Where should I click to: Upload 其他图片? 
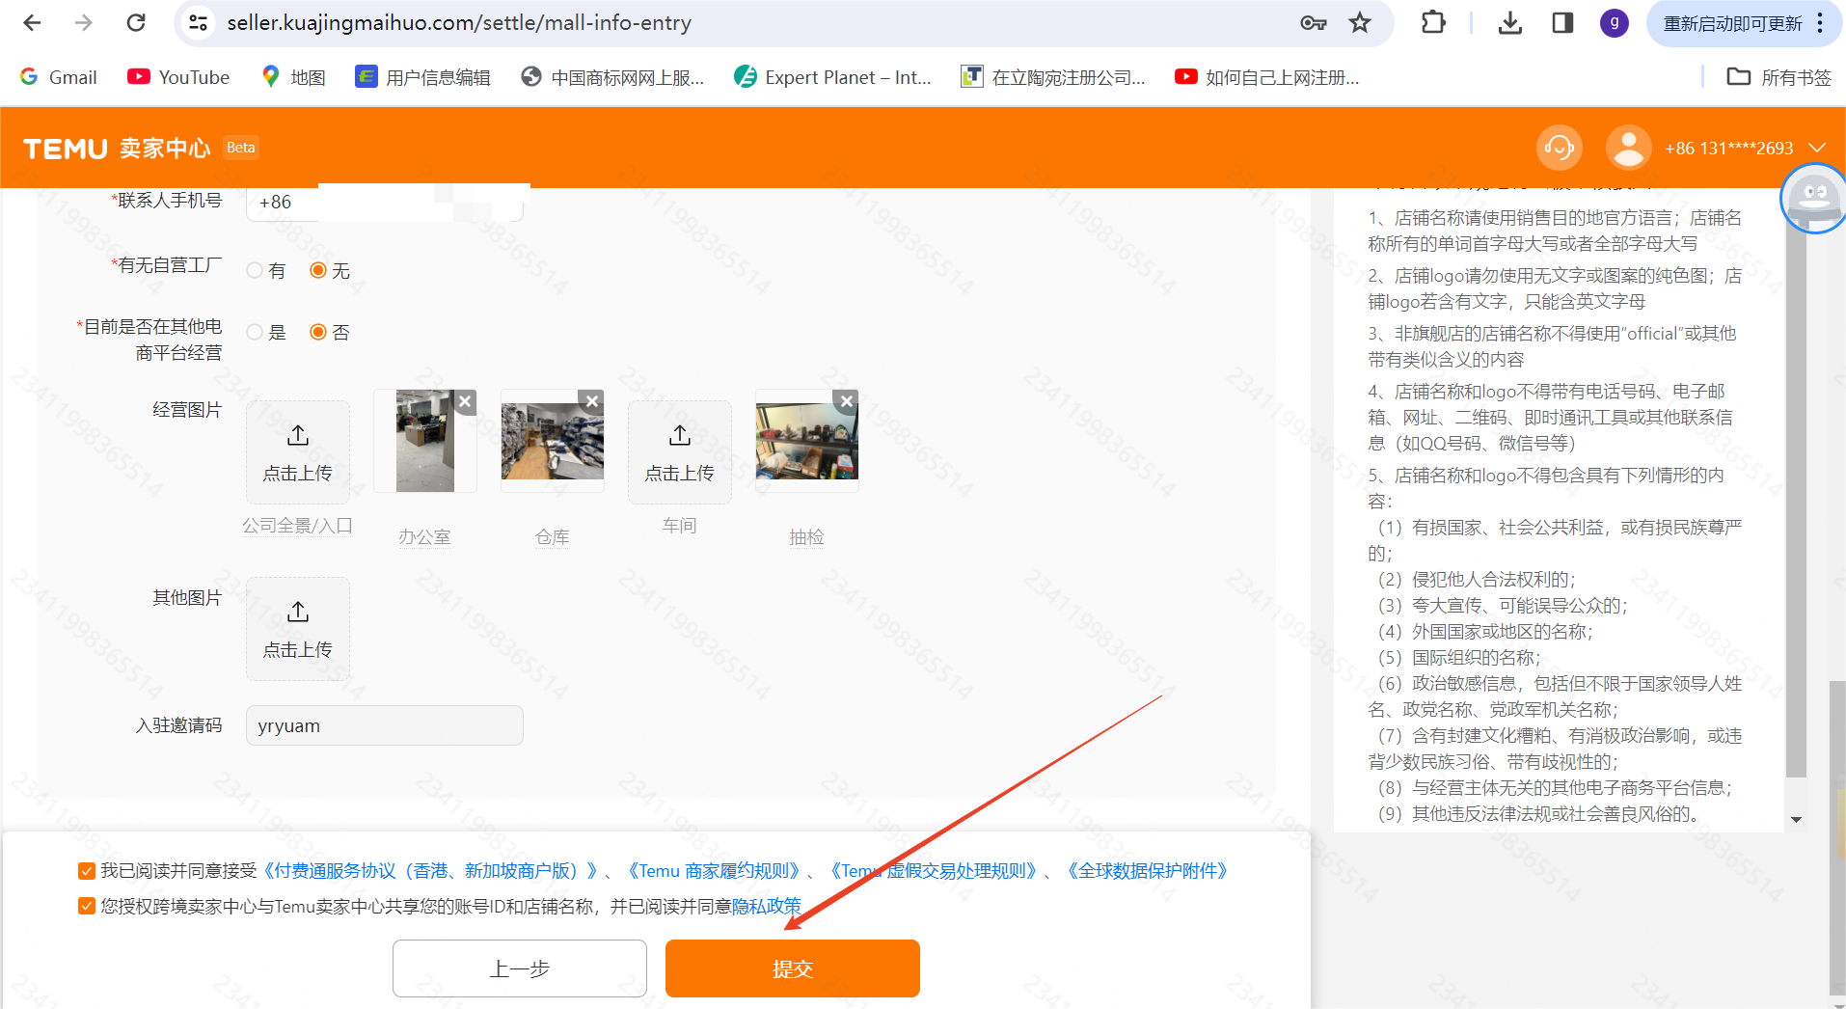[298, 629]
